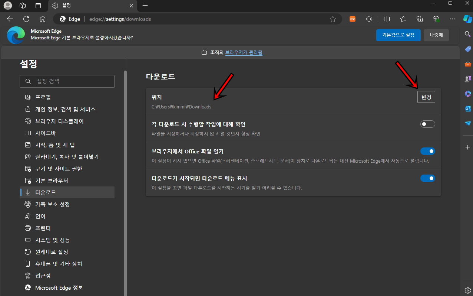Open Microsoft 365 sidebar icon
The height and width of the screenshot is (296, 473).
coord(467,94)
